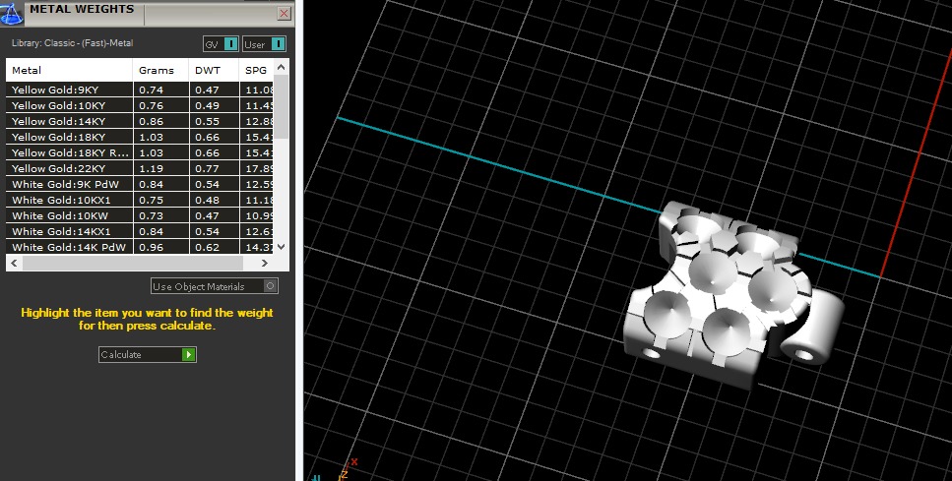
Task: Select the Yellow Gold:18KY row
Action: point(140,137)
